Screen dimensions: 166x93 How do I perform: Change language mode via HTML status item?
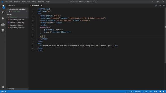click(x=155, y=92)
